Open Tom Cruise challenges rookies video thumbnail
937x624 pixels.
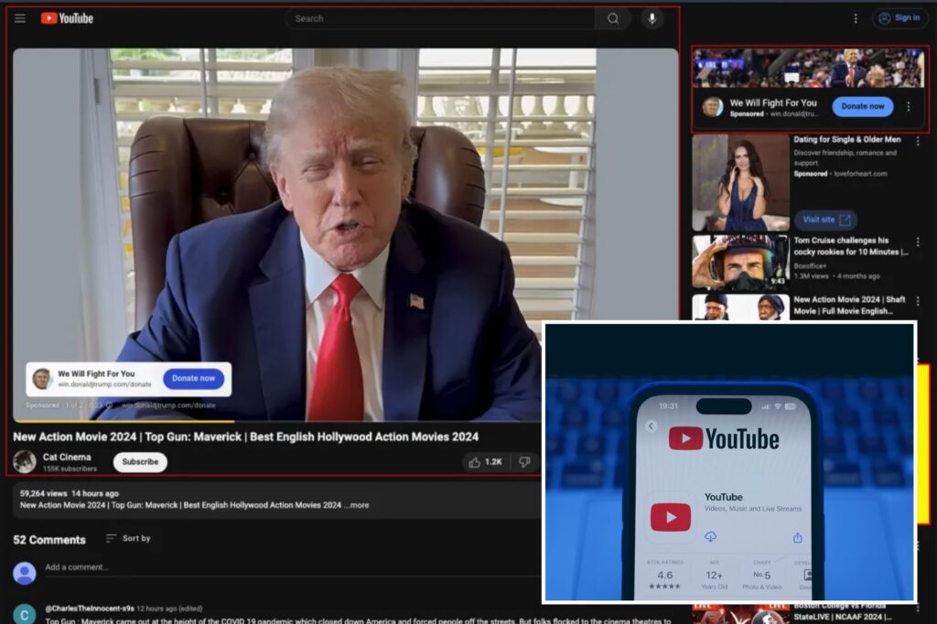point(741,263)
